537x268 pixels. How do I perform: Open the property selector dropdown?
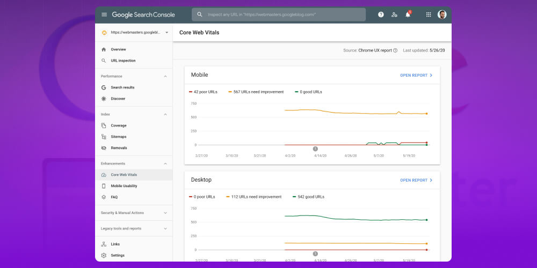135,33
